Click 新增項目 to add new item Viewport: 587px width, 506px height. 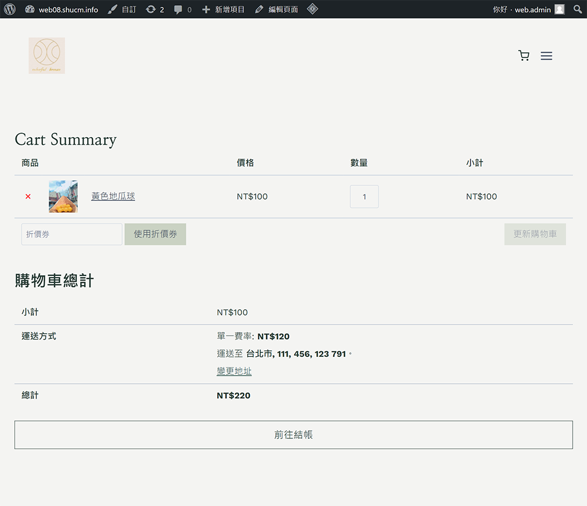[224, 9]
